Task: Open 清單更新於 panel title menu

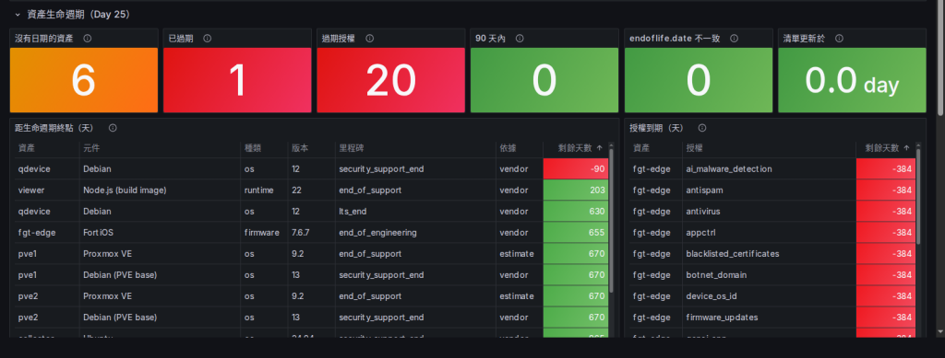Action: [804, 39]
